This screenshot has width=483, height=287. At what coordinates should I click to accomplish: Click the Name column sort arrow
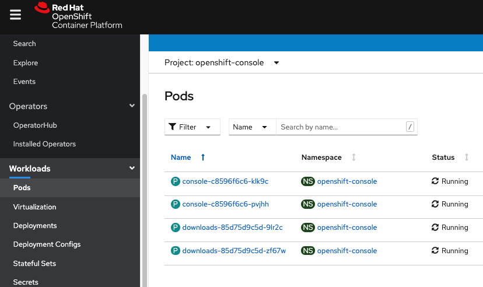tap(203, 157)
